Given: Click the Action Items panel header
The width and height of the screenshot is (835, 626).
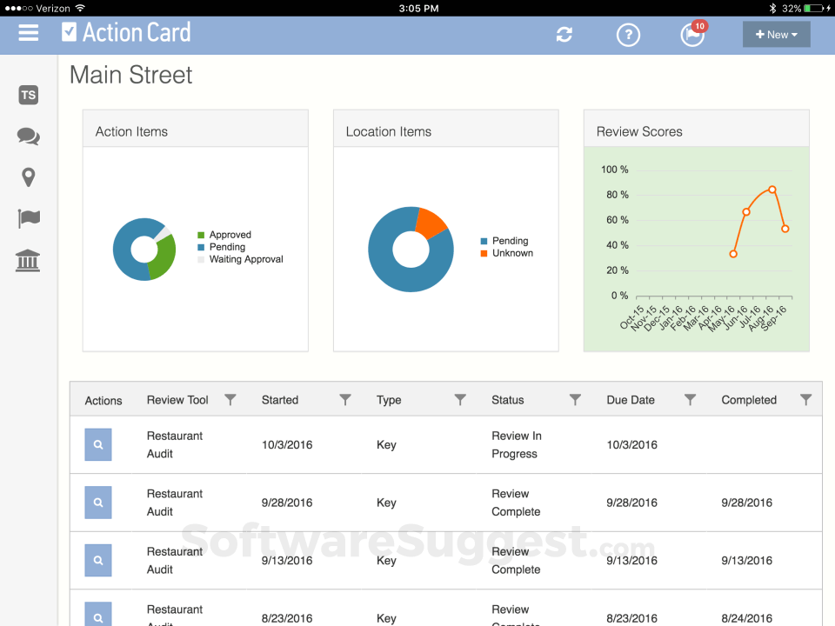Looking at the screenshot, I should pos(132,132).
